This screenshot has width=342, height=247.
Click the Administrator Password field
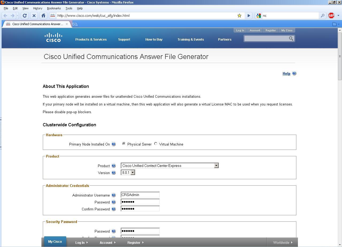[x=140, y=202]
